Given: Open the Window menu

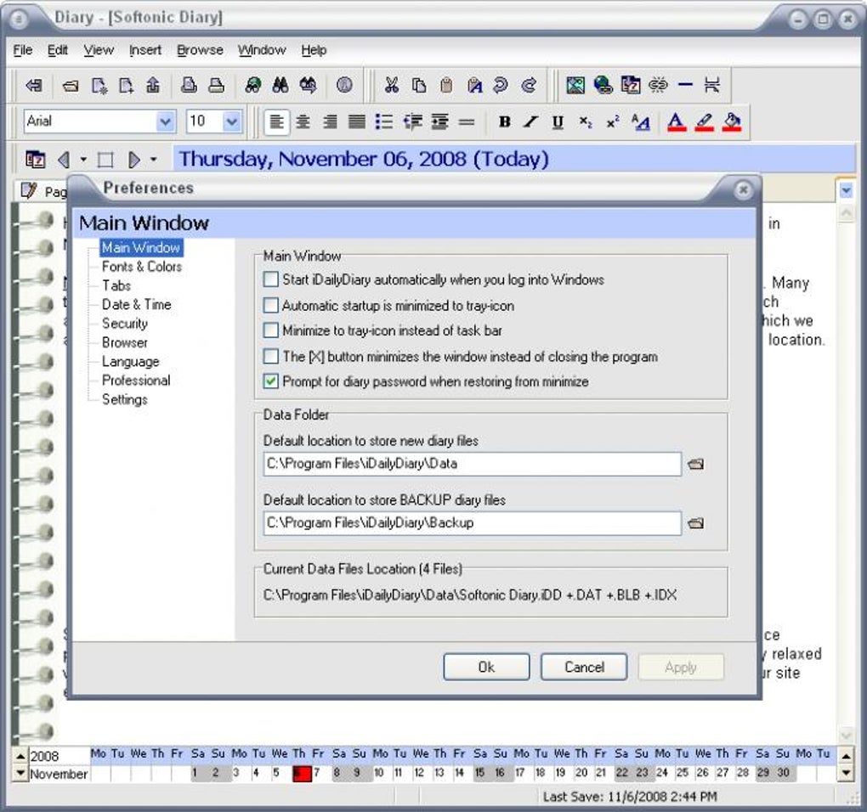Looking at the screenshot, I should [x=262, y=50].
